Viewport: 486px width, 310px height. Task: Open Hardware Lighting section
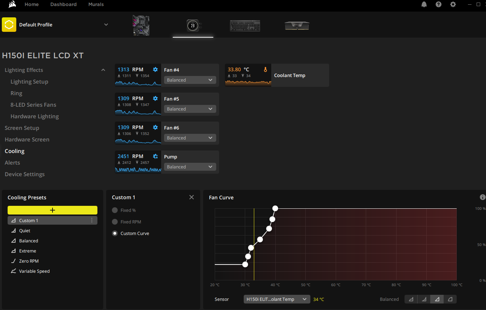pyautogui.click(x=35, y=116)
